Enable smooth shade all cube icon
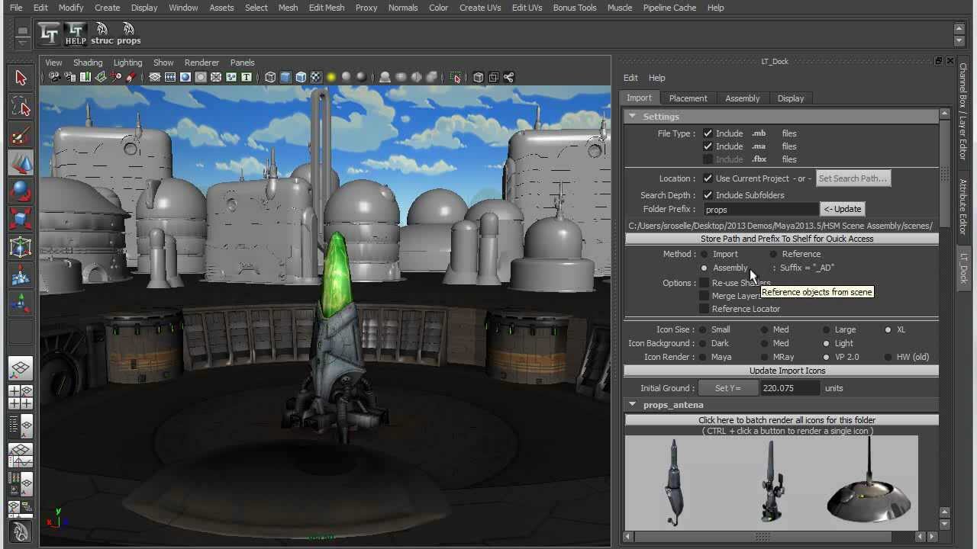Screen dimensions: 977x549 pos(285,77)
